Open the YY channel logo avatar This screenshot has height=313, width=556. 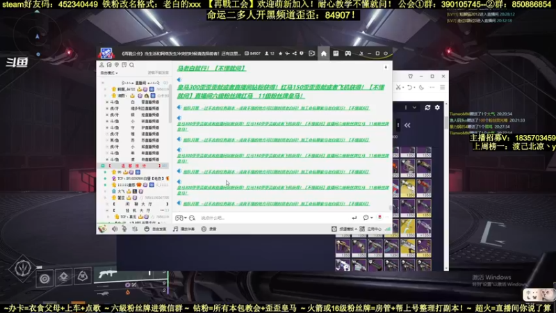pos(106,54)
